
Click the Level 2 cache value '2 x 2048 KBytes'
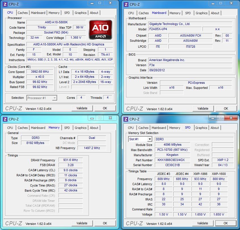(x=85, y=82)
